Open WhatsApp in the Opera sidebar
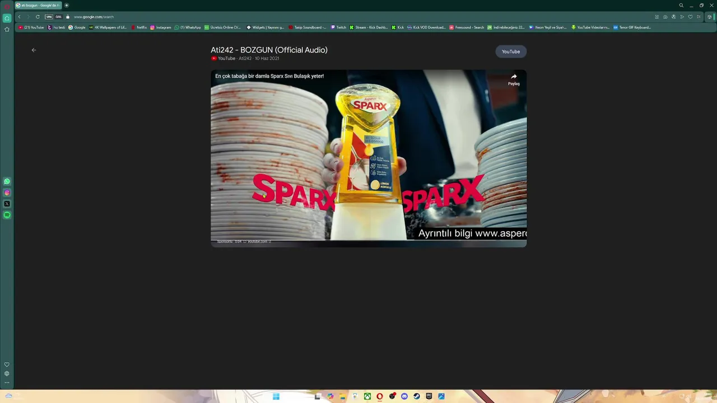 click(x=7, y=181)
